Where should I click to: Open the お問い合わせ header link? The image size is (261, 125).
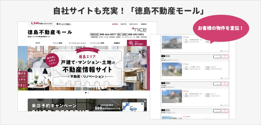[x=134, y=24]
